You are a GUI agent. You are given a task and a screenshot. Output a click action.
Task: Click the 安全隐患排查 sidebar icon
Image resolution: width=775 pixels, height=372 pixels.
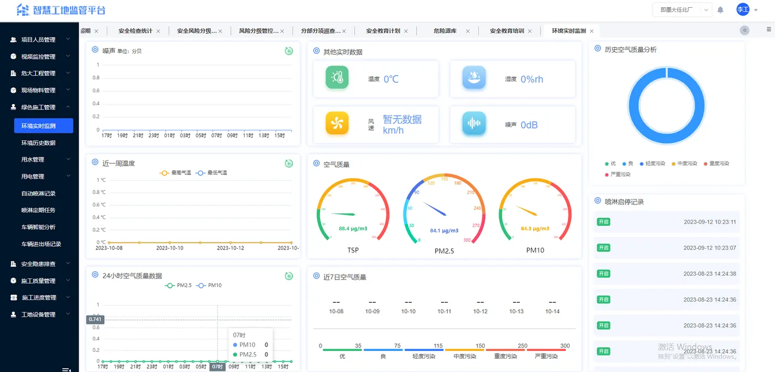pyautogui.click(x=13, y=264)
